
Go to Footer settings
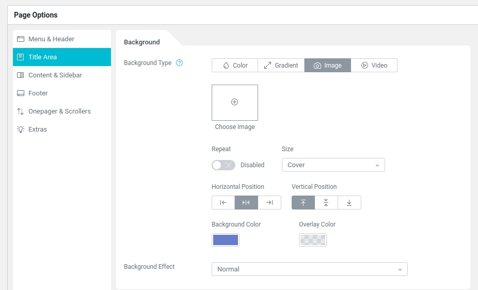pos(38,93)
